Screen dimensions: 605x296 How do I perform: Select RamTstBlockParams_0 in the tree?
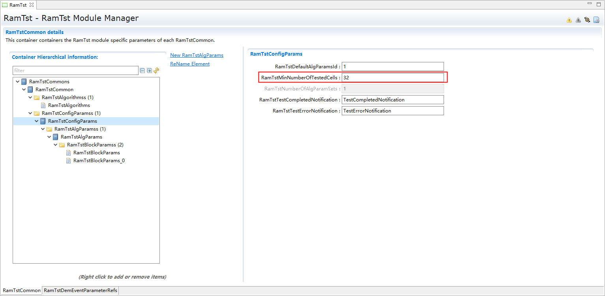tap(99, 161)
